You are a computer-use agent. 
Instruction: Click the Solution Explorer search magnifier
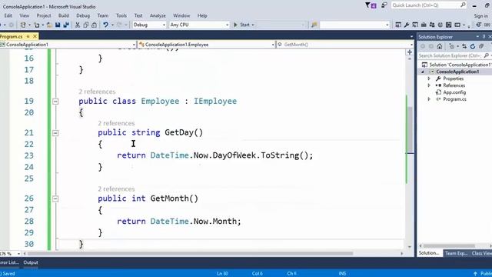(487, 55)
